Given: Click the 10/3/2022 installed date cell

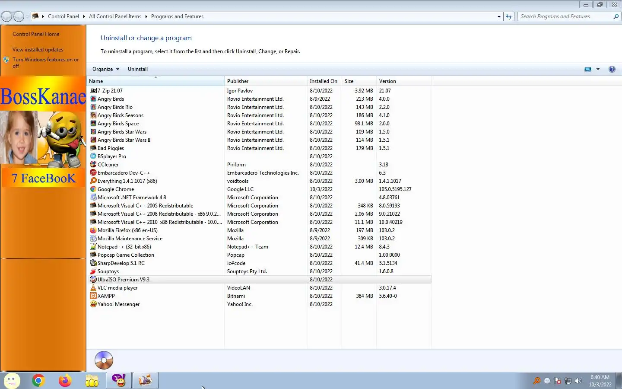Looking at the screenshot, I should point(321,189).
